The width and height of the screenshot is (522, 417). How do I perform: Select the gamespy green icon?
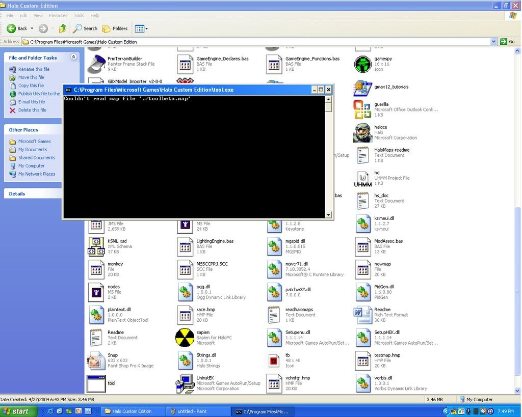coord(362,64)
